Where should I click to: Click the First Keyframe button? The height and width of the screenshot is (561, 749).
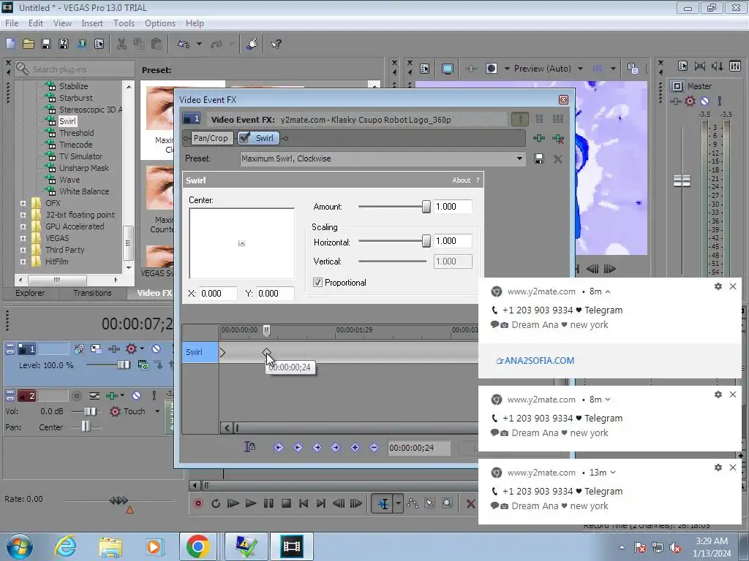[279, 448]
